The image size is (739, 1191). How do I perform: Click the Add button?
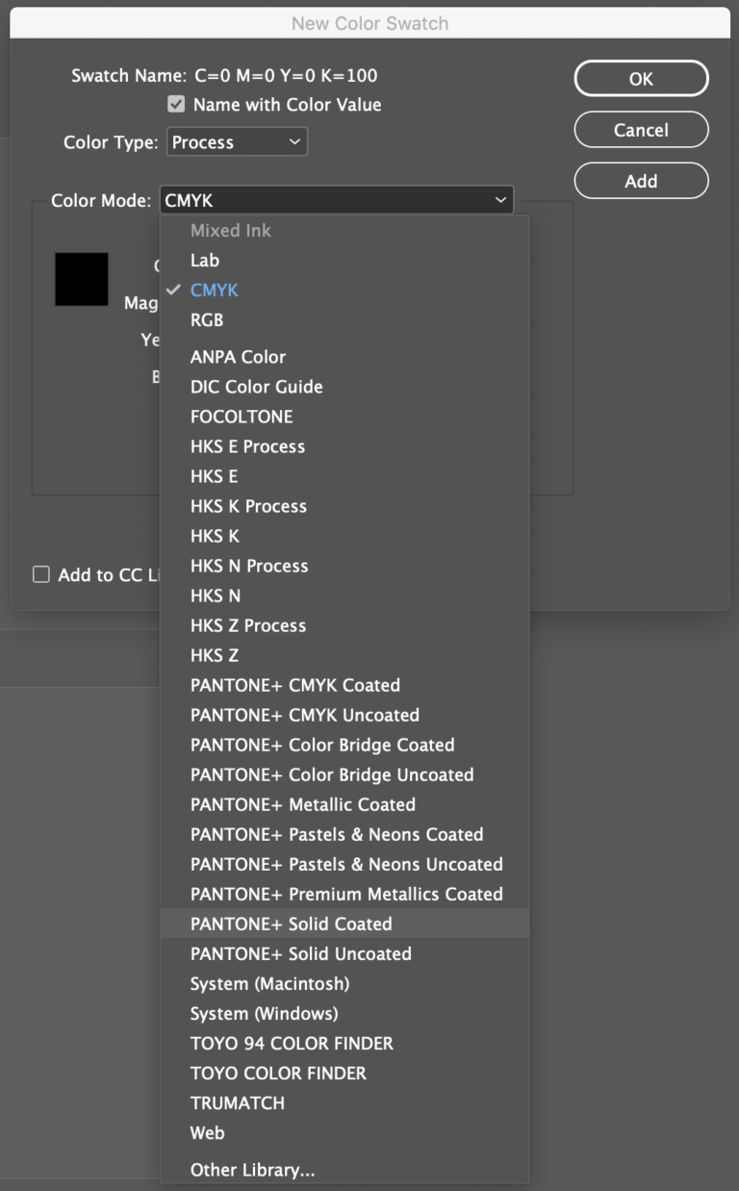[641, 181]
